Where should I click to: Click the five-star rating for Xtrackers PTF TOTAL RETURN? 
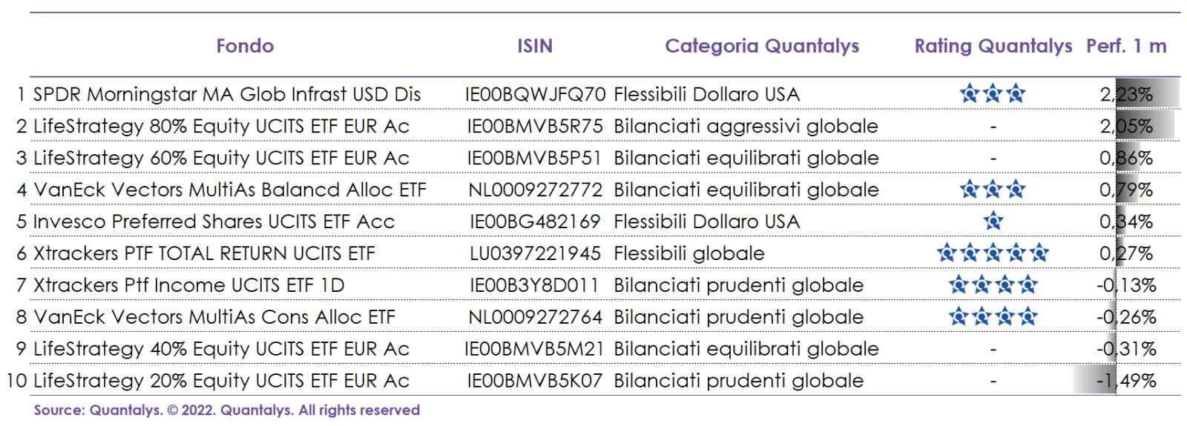(993, 253)
